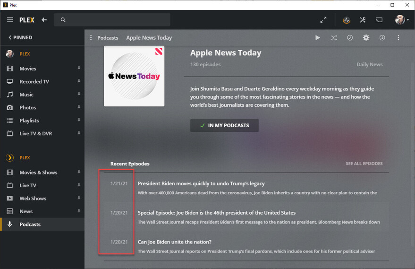The image size is (415, 269).
Task: Shuffle the podcast episodes
Action: 334,38
